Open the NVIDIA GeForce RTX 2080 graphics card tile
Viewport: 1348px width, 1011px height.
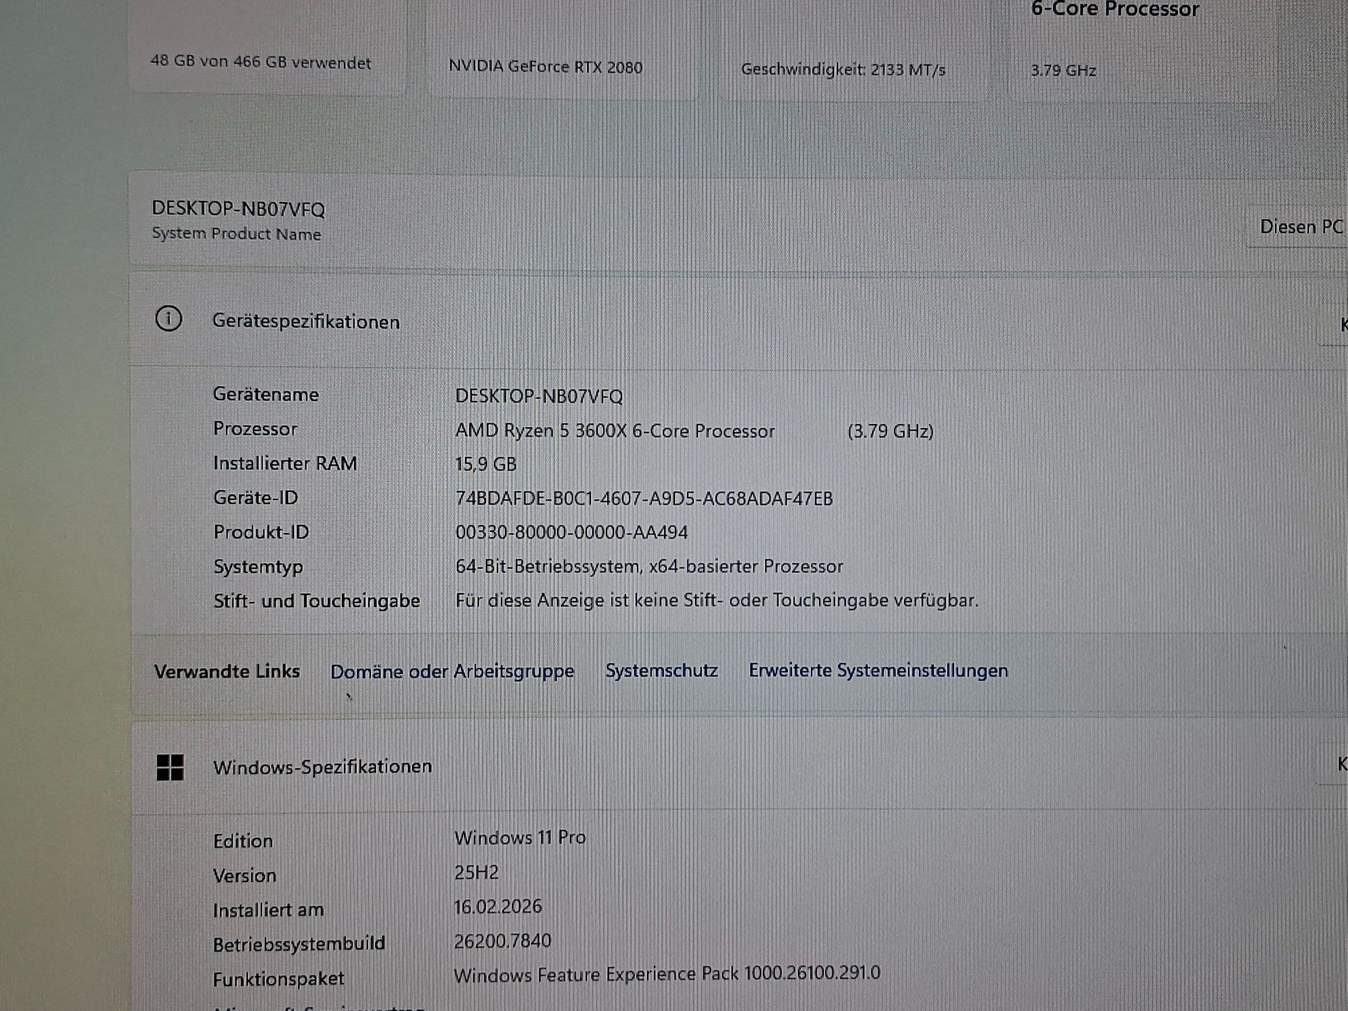(x=545, y=67)
